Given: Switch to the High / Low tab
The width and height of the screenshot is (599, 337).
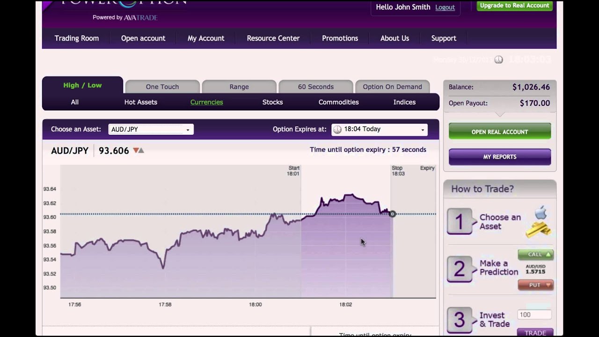Looking at the screenshot, I should point(82,85).
